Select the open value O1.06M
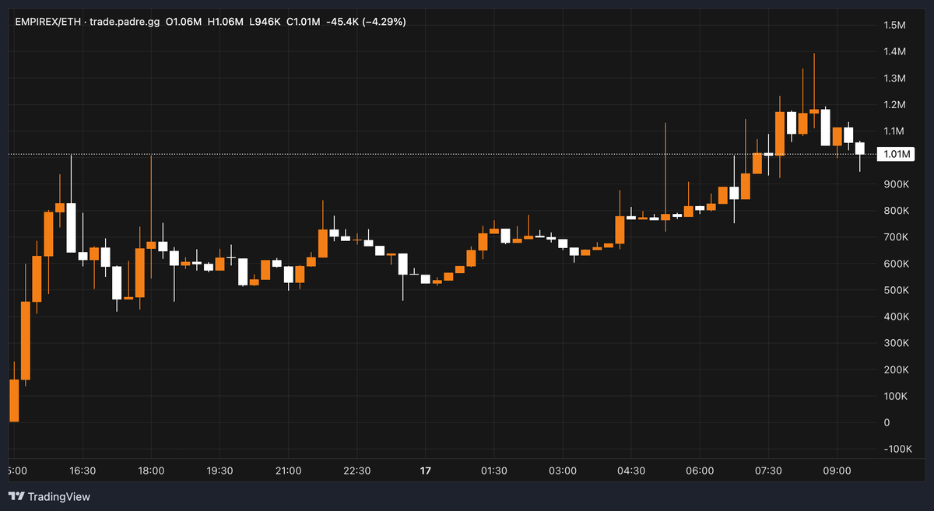Screen dimensions: 934x511 [183, 22]
